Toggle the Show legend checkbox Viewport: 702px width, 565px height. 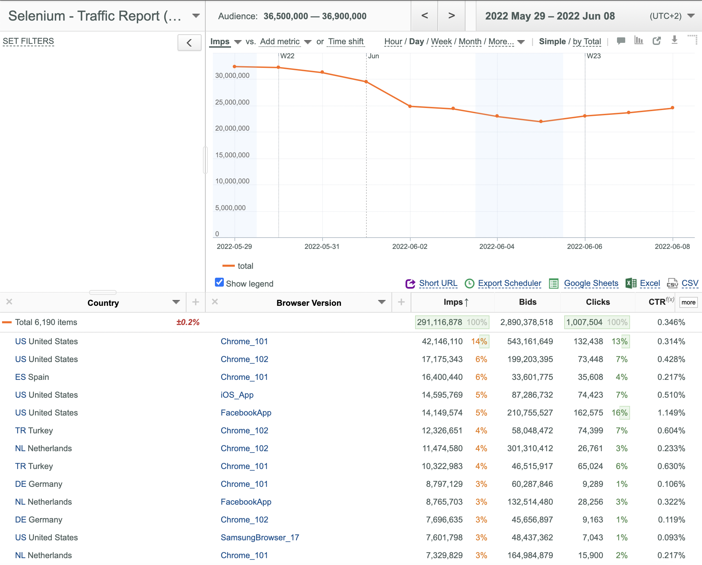[219, 282]
